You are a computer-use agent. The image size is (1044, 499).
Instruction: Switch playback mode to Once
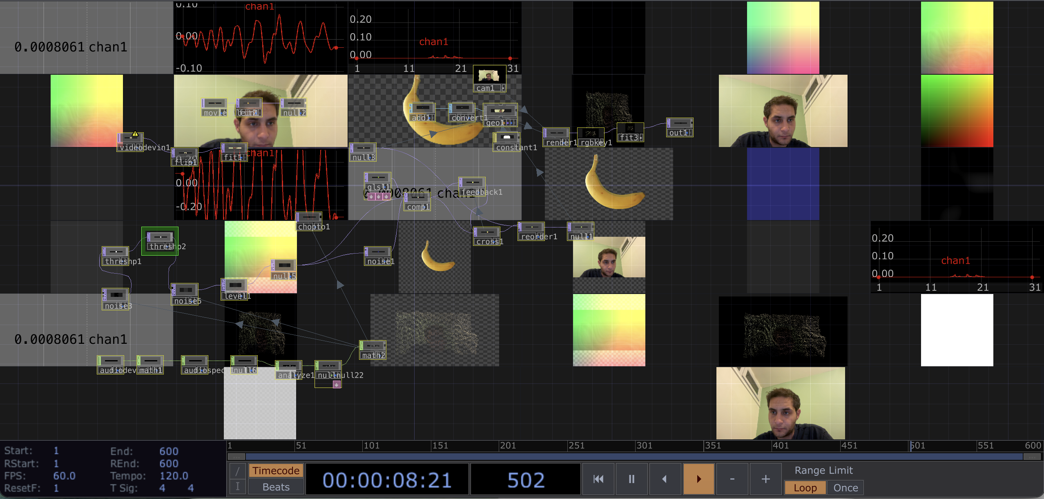[x=845, y=487]
